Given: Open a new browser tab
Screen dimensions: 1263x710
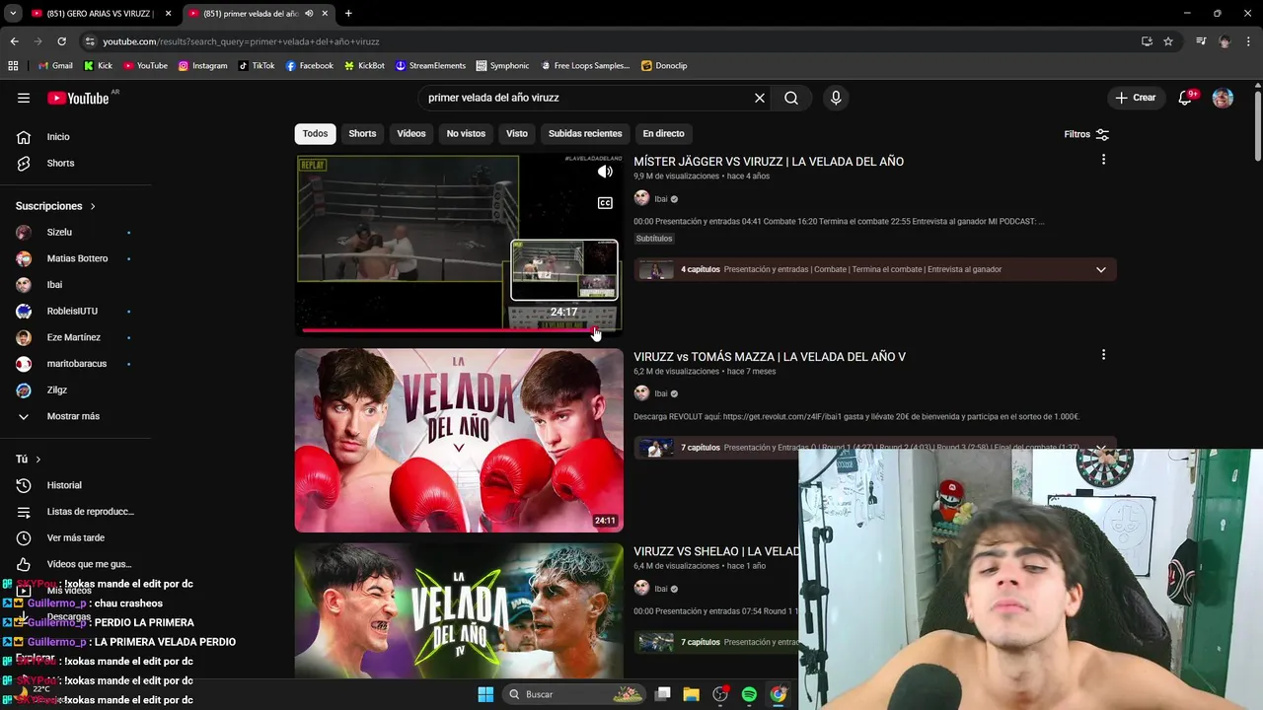Looking at the screenshot, I should 348,14.
